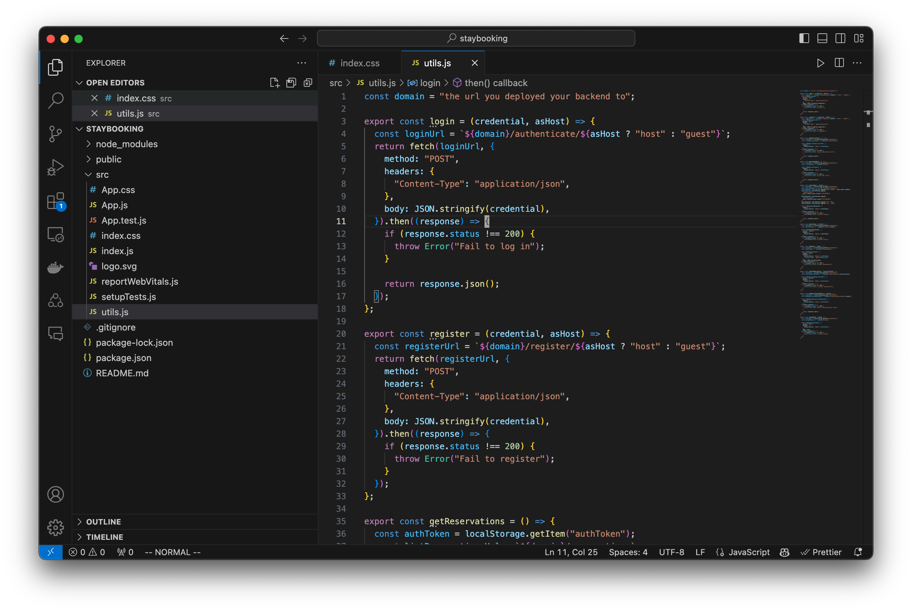Click the Run button in editor toolbar
This screenshot has height=611, width=912.
click(820, 63)
